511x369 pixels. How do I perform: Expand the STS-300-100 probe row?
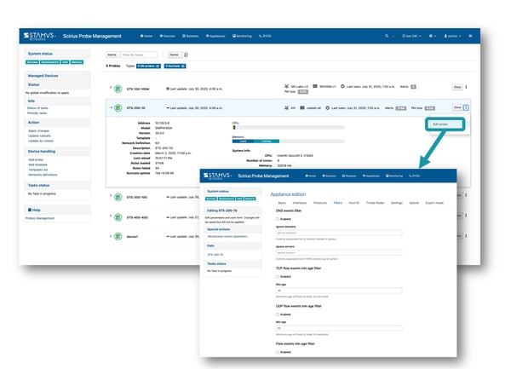[x=111, y=196]
